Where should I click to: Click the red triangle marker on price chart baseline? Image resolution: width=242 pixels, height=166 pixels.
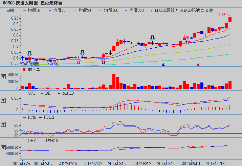pyautogui.click(x=198, y=64)
